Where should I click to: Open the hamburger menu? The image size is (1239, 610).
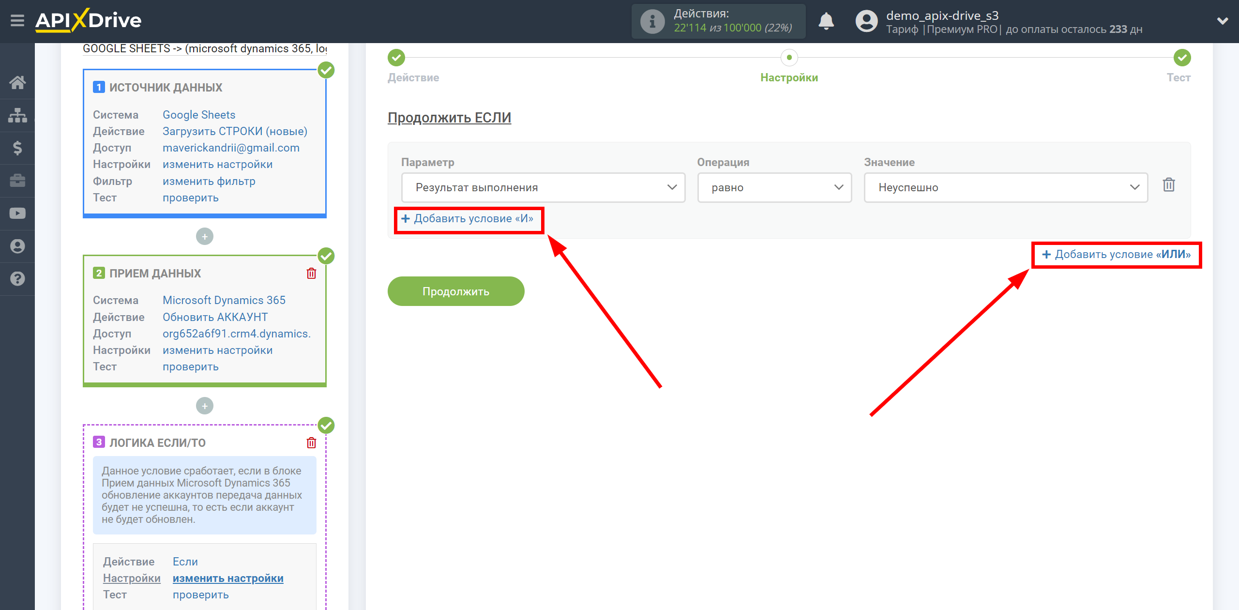click(x=17, y=21)
